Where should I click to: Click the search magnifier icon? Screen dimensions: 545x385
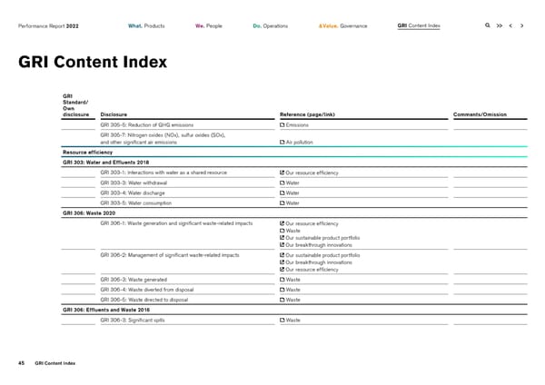(x=487, y=25)
